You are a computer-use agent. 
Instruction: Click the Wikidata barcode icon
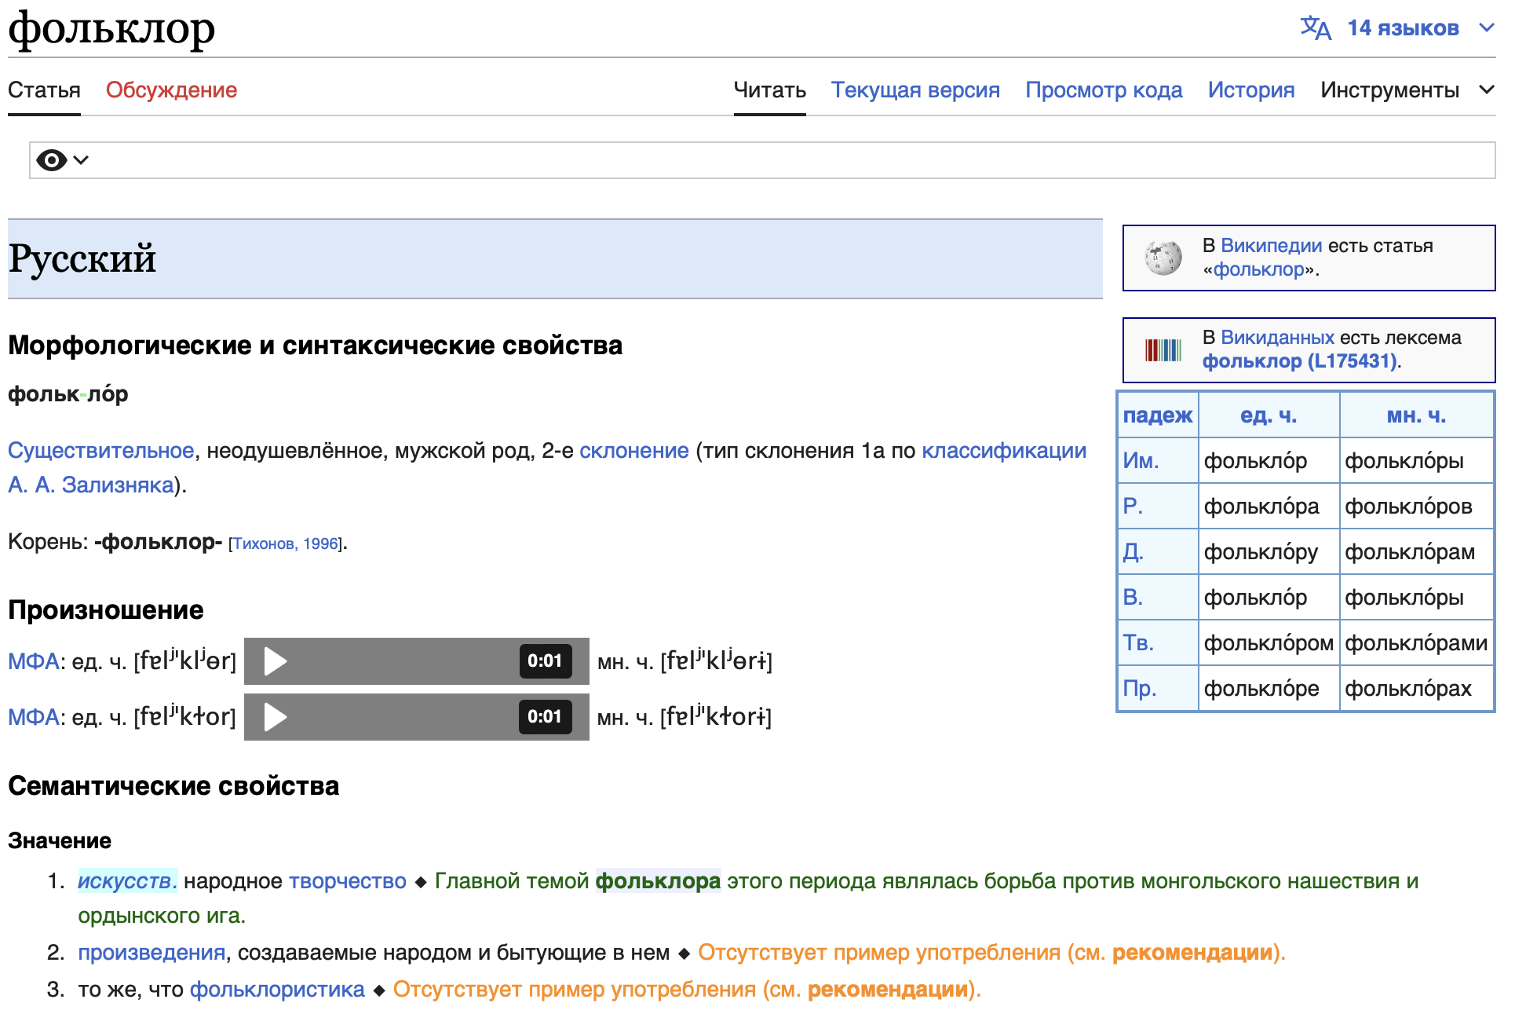pos(1163,349)
